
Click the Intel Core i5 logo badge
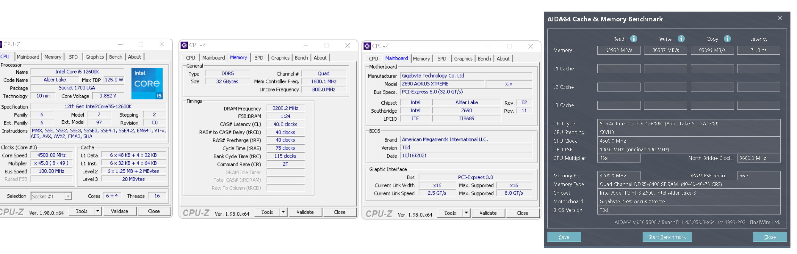coord(147,83)
